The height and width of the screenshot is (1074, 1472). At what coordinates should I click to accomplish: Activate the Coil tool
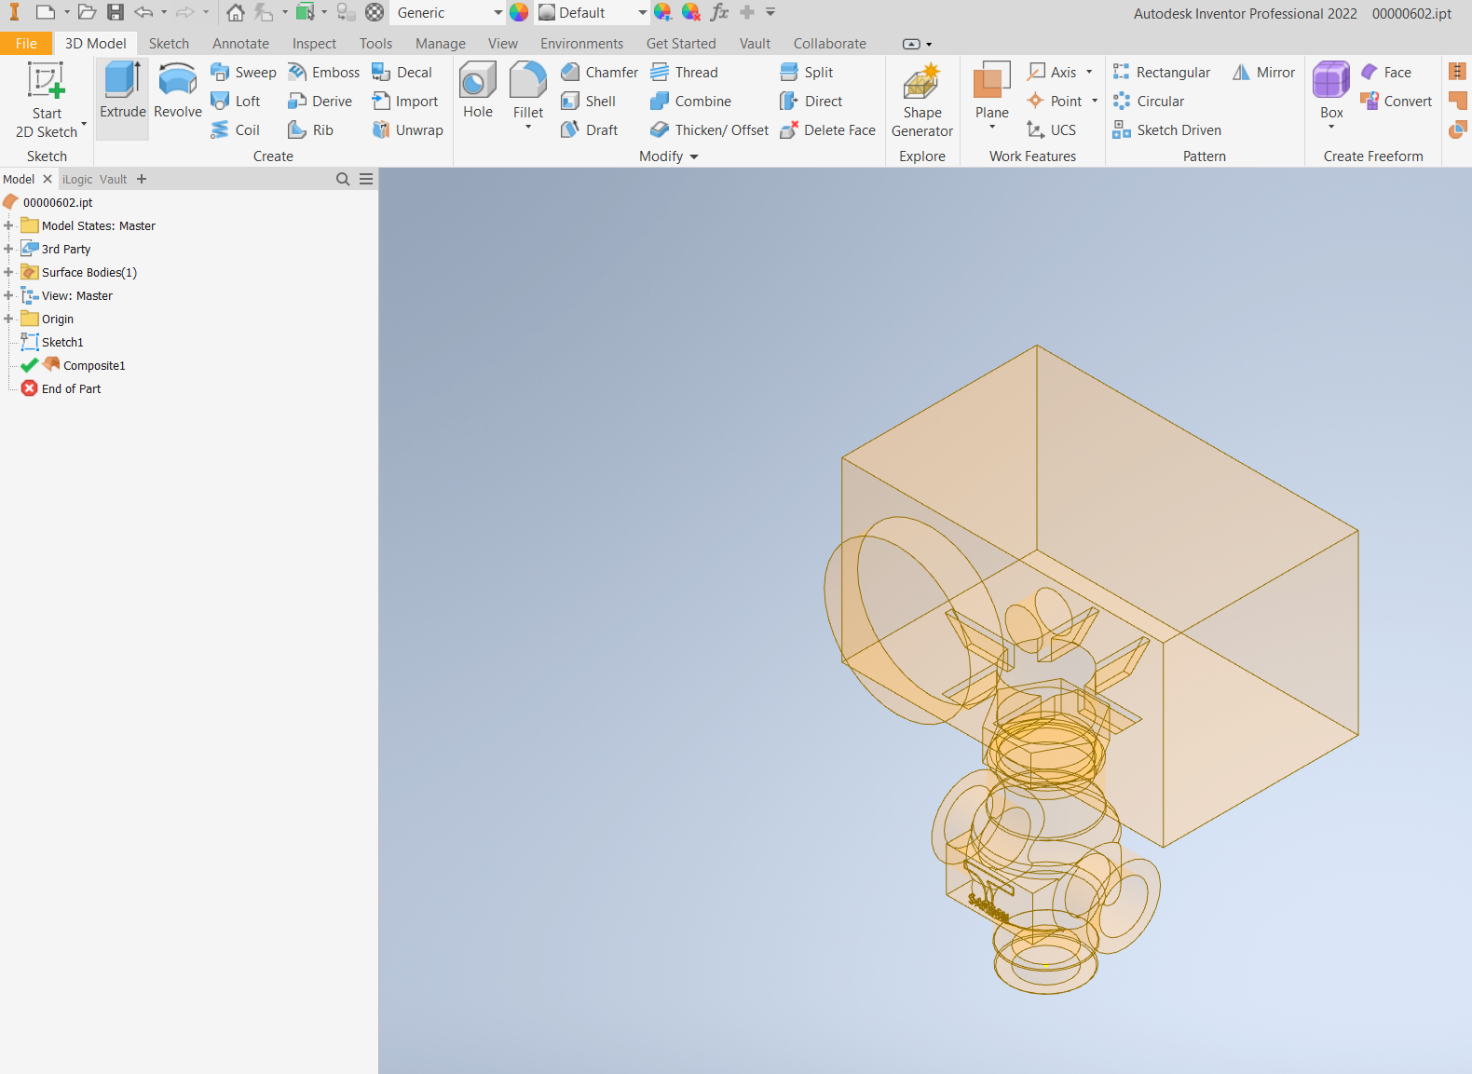tap(236, 130)
